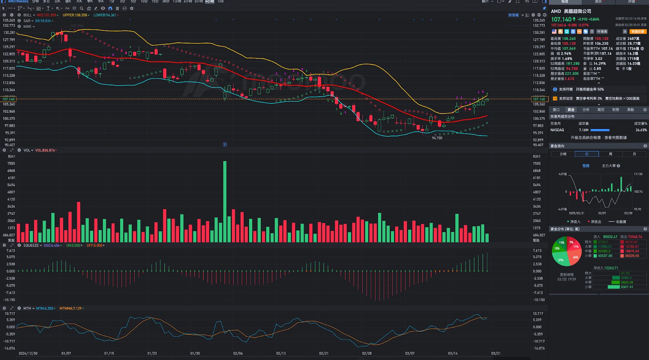This screenshot has width=649, height=360.
Task: Select the 盤口 tab
Action: pos(556,110)
